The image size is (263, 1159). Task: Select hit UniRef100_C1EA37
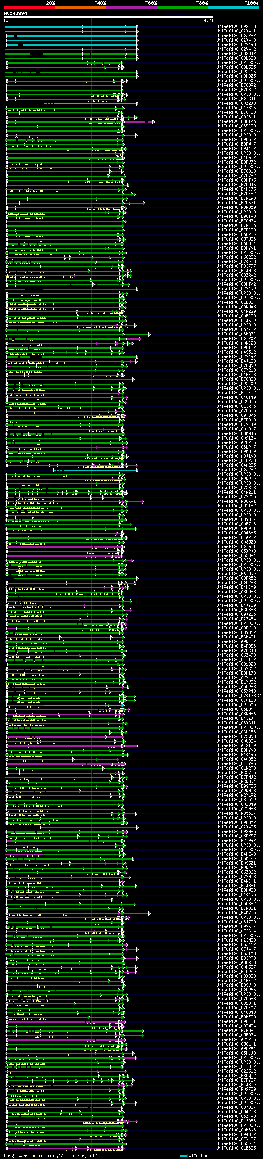coord(236,157)
